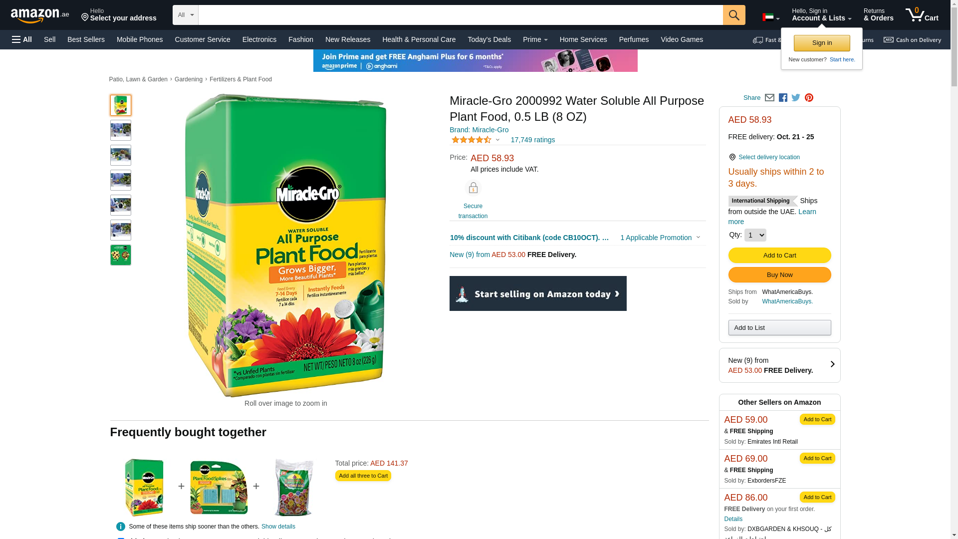Share product on Facebook
This screenshot has width=958, height=539.
tap(783, 98)
